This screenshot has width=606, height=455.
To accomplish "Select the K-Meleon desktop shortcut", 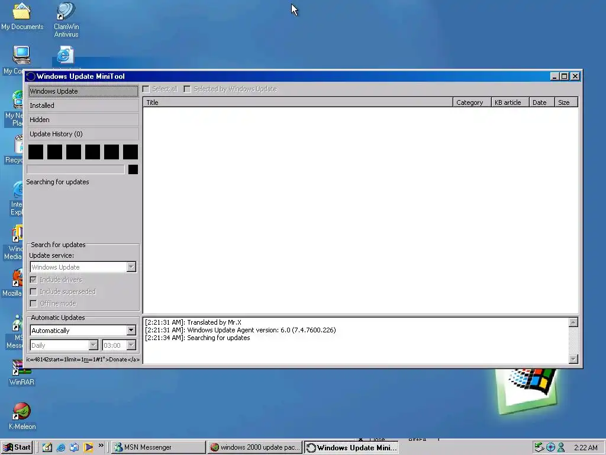I will coord(22,416).
